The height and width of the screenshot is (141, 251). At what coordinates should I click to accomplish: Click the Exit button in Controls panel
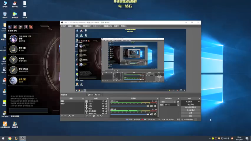pos(190,116)
